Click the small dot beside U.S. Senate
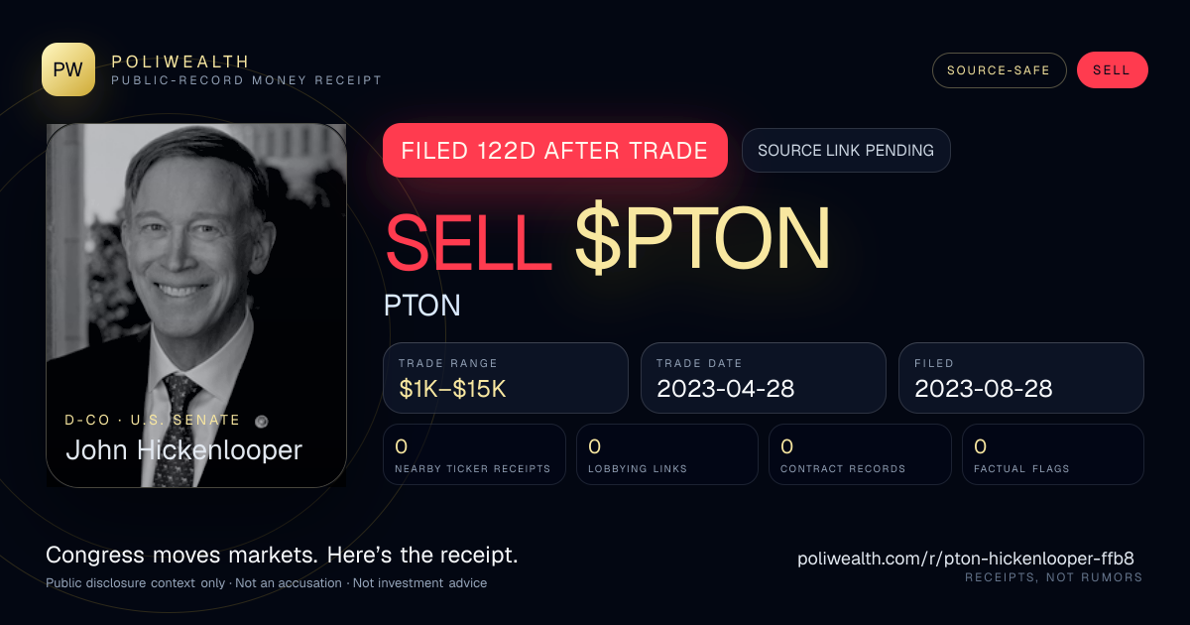Viewport: 1190px width, 625px height. click(262, 421)
